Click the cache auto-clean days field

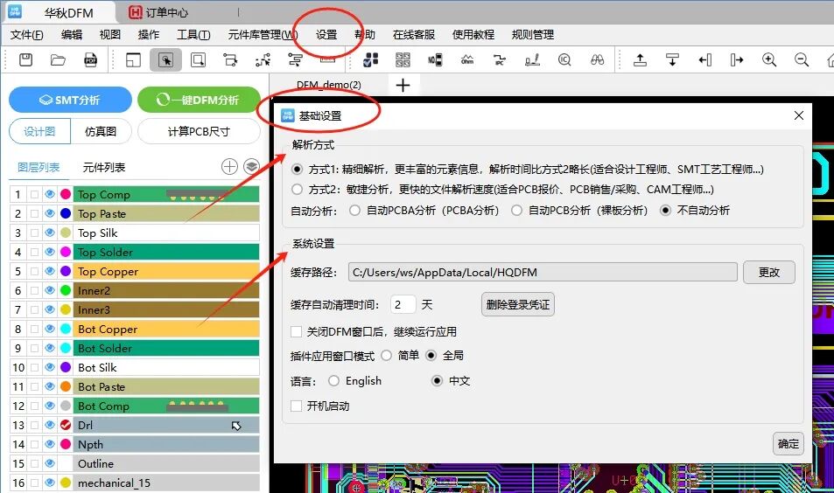coord(403,304)
